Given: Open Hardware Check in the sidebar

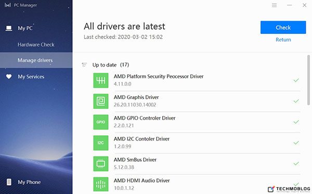Looking at the screenshot, I should (x=36, y=45).
